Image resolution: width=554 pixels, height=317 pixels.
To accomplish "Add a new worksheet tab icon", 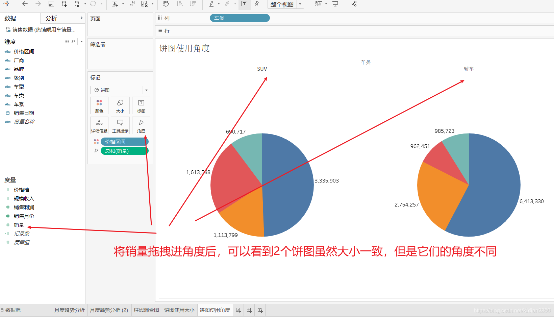I will (x=238, y=310).
